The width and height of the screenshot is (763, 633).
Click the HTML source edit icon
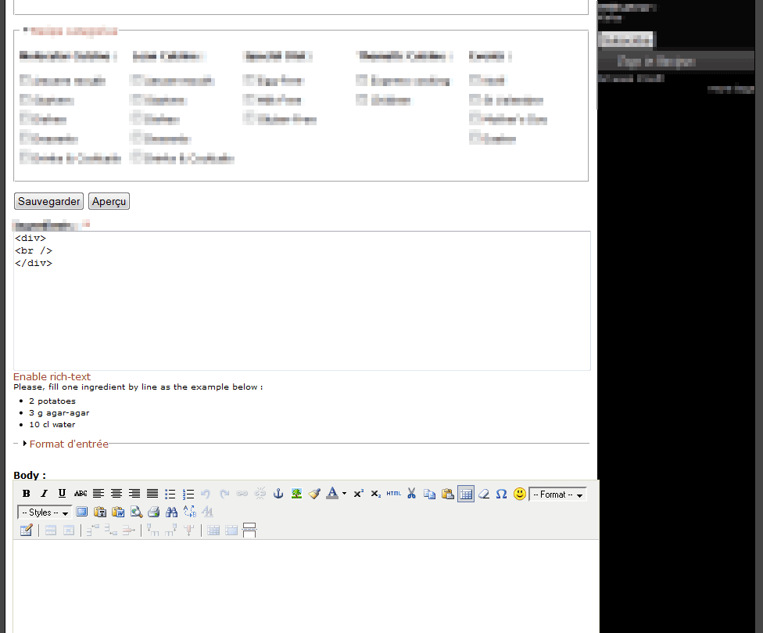393,494
